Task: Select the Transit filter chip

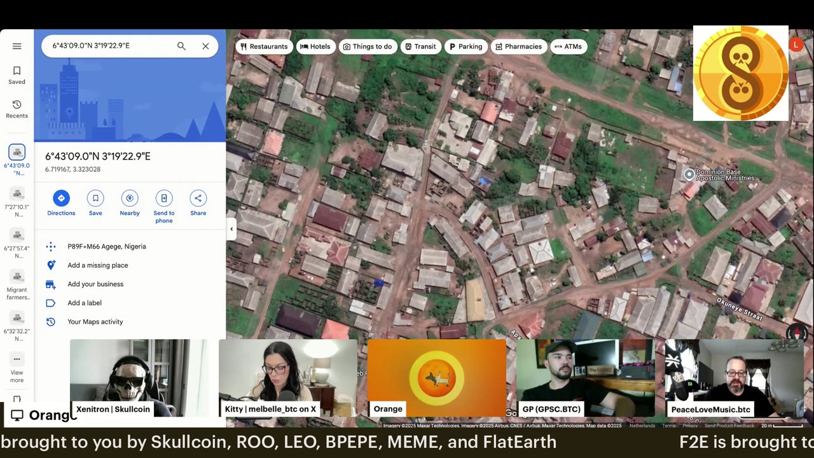Action: pyautogui.click(x=420, y=46)
